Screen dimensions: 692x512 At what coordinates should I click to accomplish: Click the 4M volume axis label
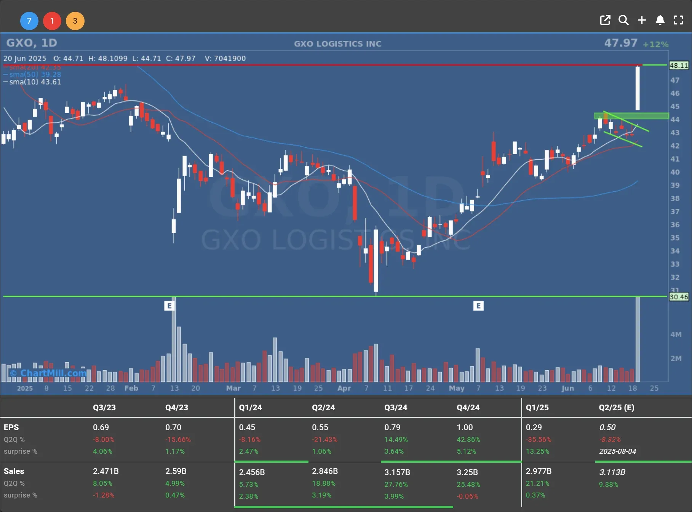[676, 334]
